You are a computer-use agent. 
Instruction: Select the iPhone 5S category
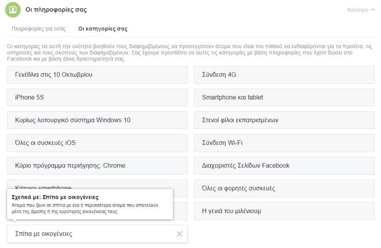(97, 97)
